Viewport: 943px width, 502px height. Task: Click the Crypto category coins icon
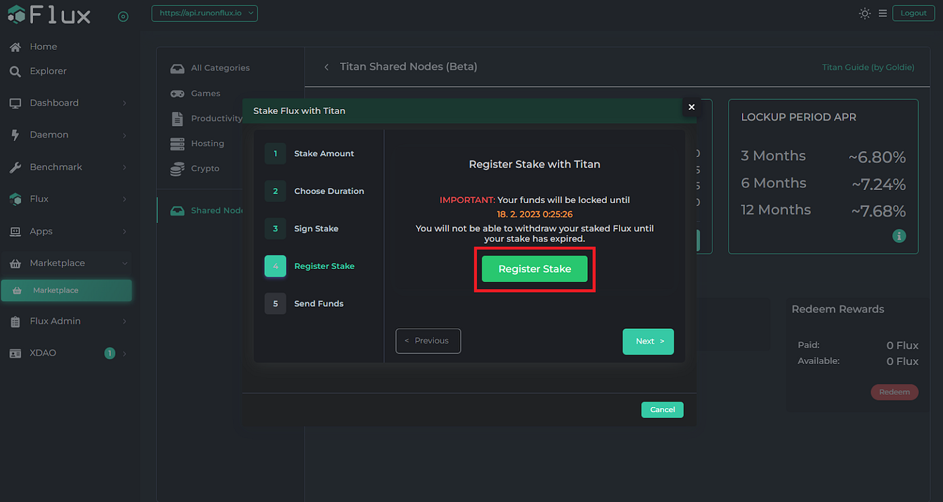click(177, 168)
